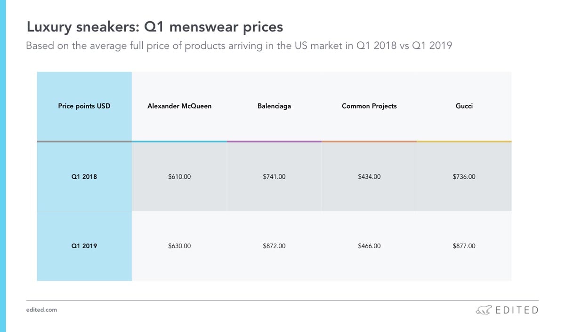Select the Balenciaga column header

(274, 106)
